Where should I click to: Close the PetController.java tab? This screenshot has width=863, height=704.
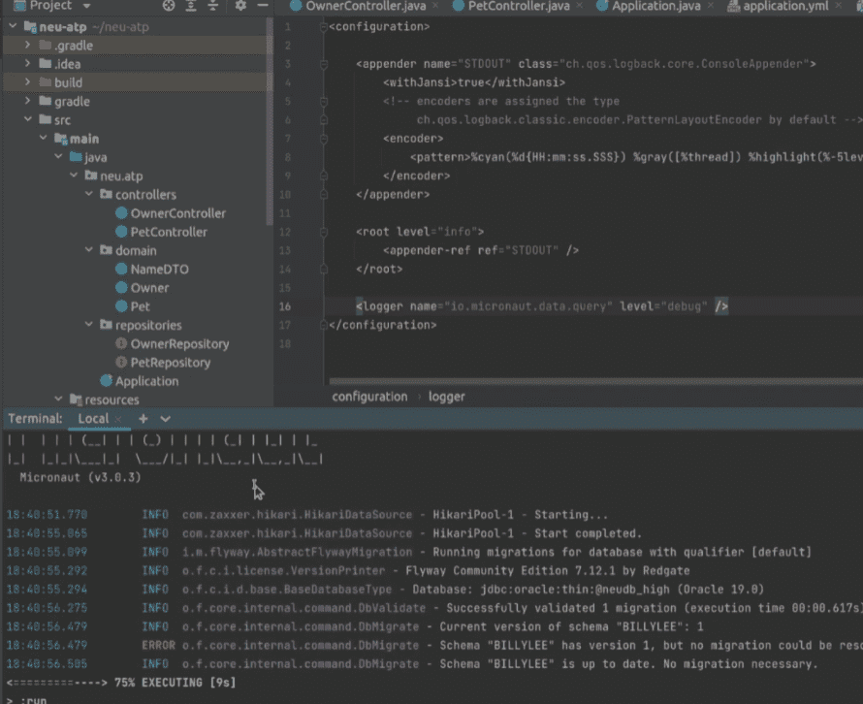(x=579, y=6)
